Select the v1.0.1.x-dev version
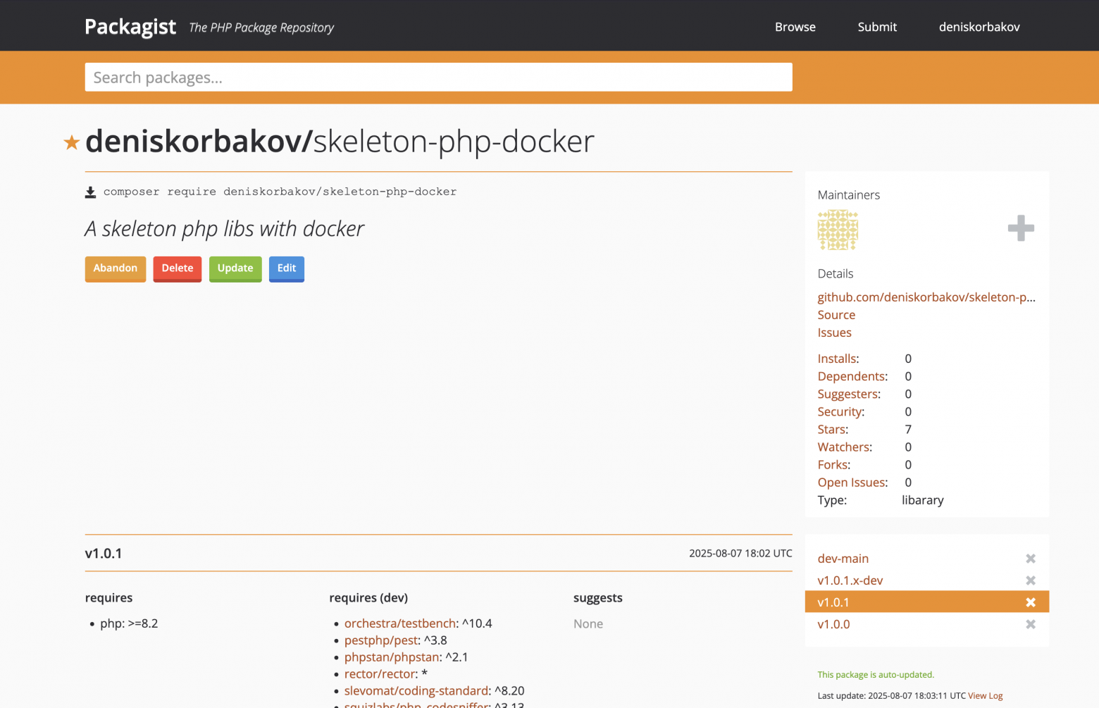The width and height of the screenshot is (1099, 708). (x=850, y=580)
